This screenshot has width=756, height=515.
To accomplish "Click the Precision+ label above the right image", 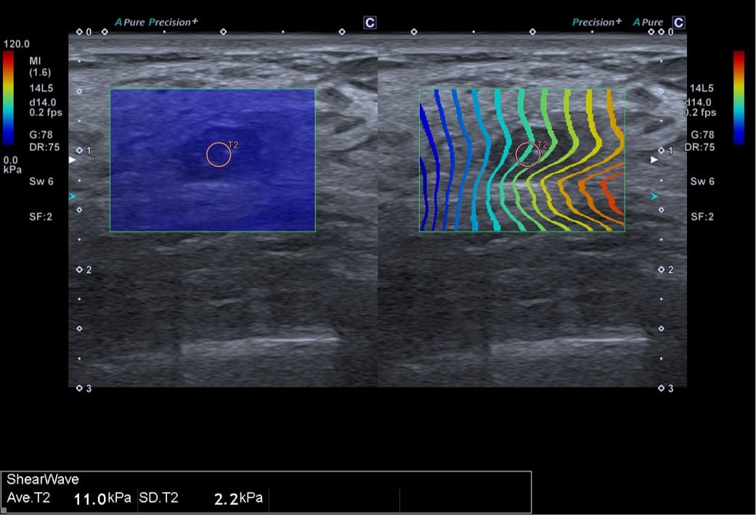I will point(597,22).
